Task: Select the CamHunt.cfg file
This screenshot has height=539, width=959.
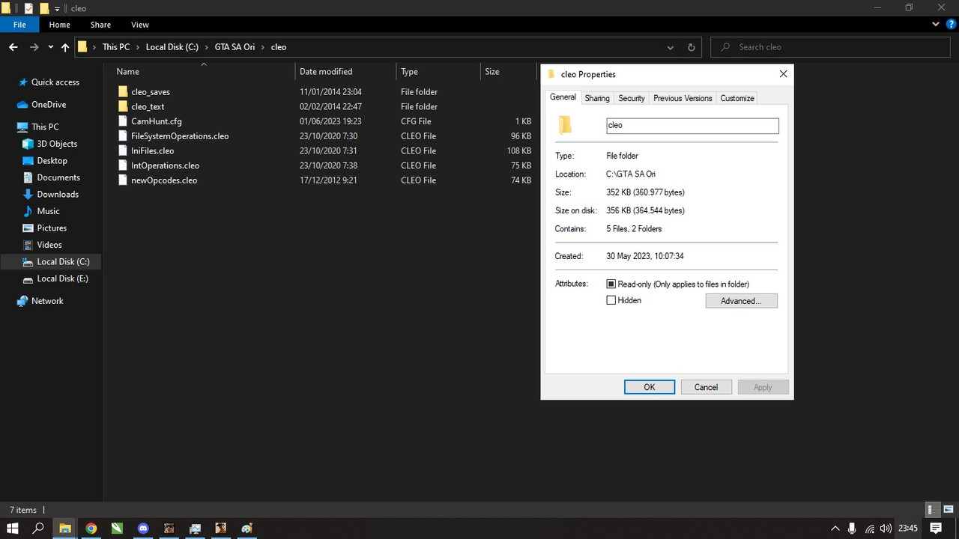Action: click(157, 121)
